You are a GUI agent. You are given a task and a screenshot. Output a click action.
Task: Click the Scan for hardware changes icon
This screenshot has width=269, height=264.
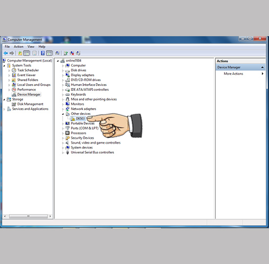(58, 53)
